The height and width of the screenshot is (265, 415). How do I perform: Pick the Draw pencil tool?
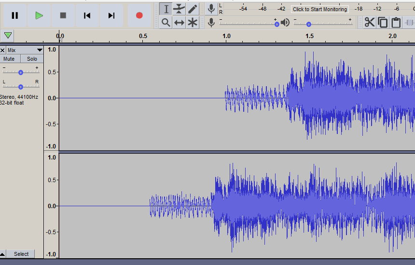click(193, 9)
